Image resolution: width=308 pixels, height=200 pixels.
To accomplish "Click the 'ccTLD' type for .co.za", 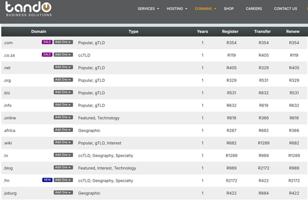I will (x=84, y=55).
